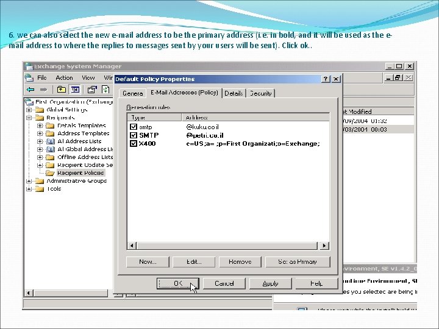The image size is (439, 329).
Task: Click the console icon beside File menu
Action: [x=29, y=78]
